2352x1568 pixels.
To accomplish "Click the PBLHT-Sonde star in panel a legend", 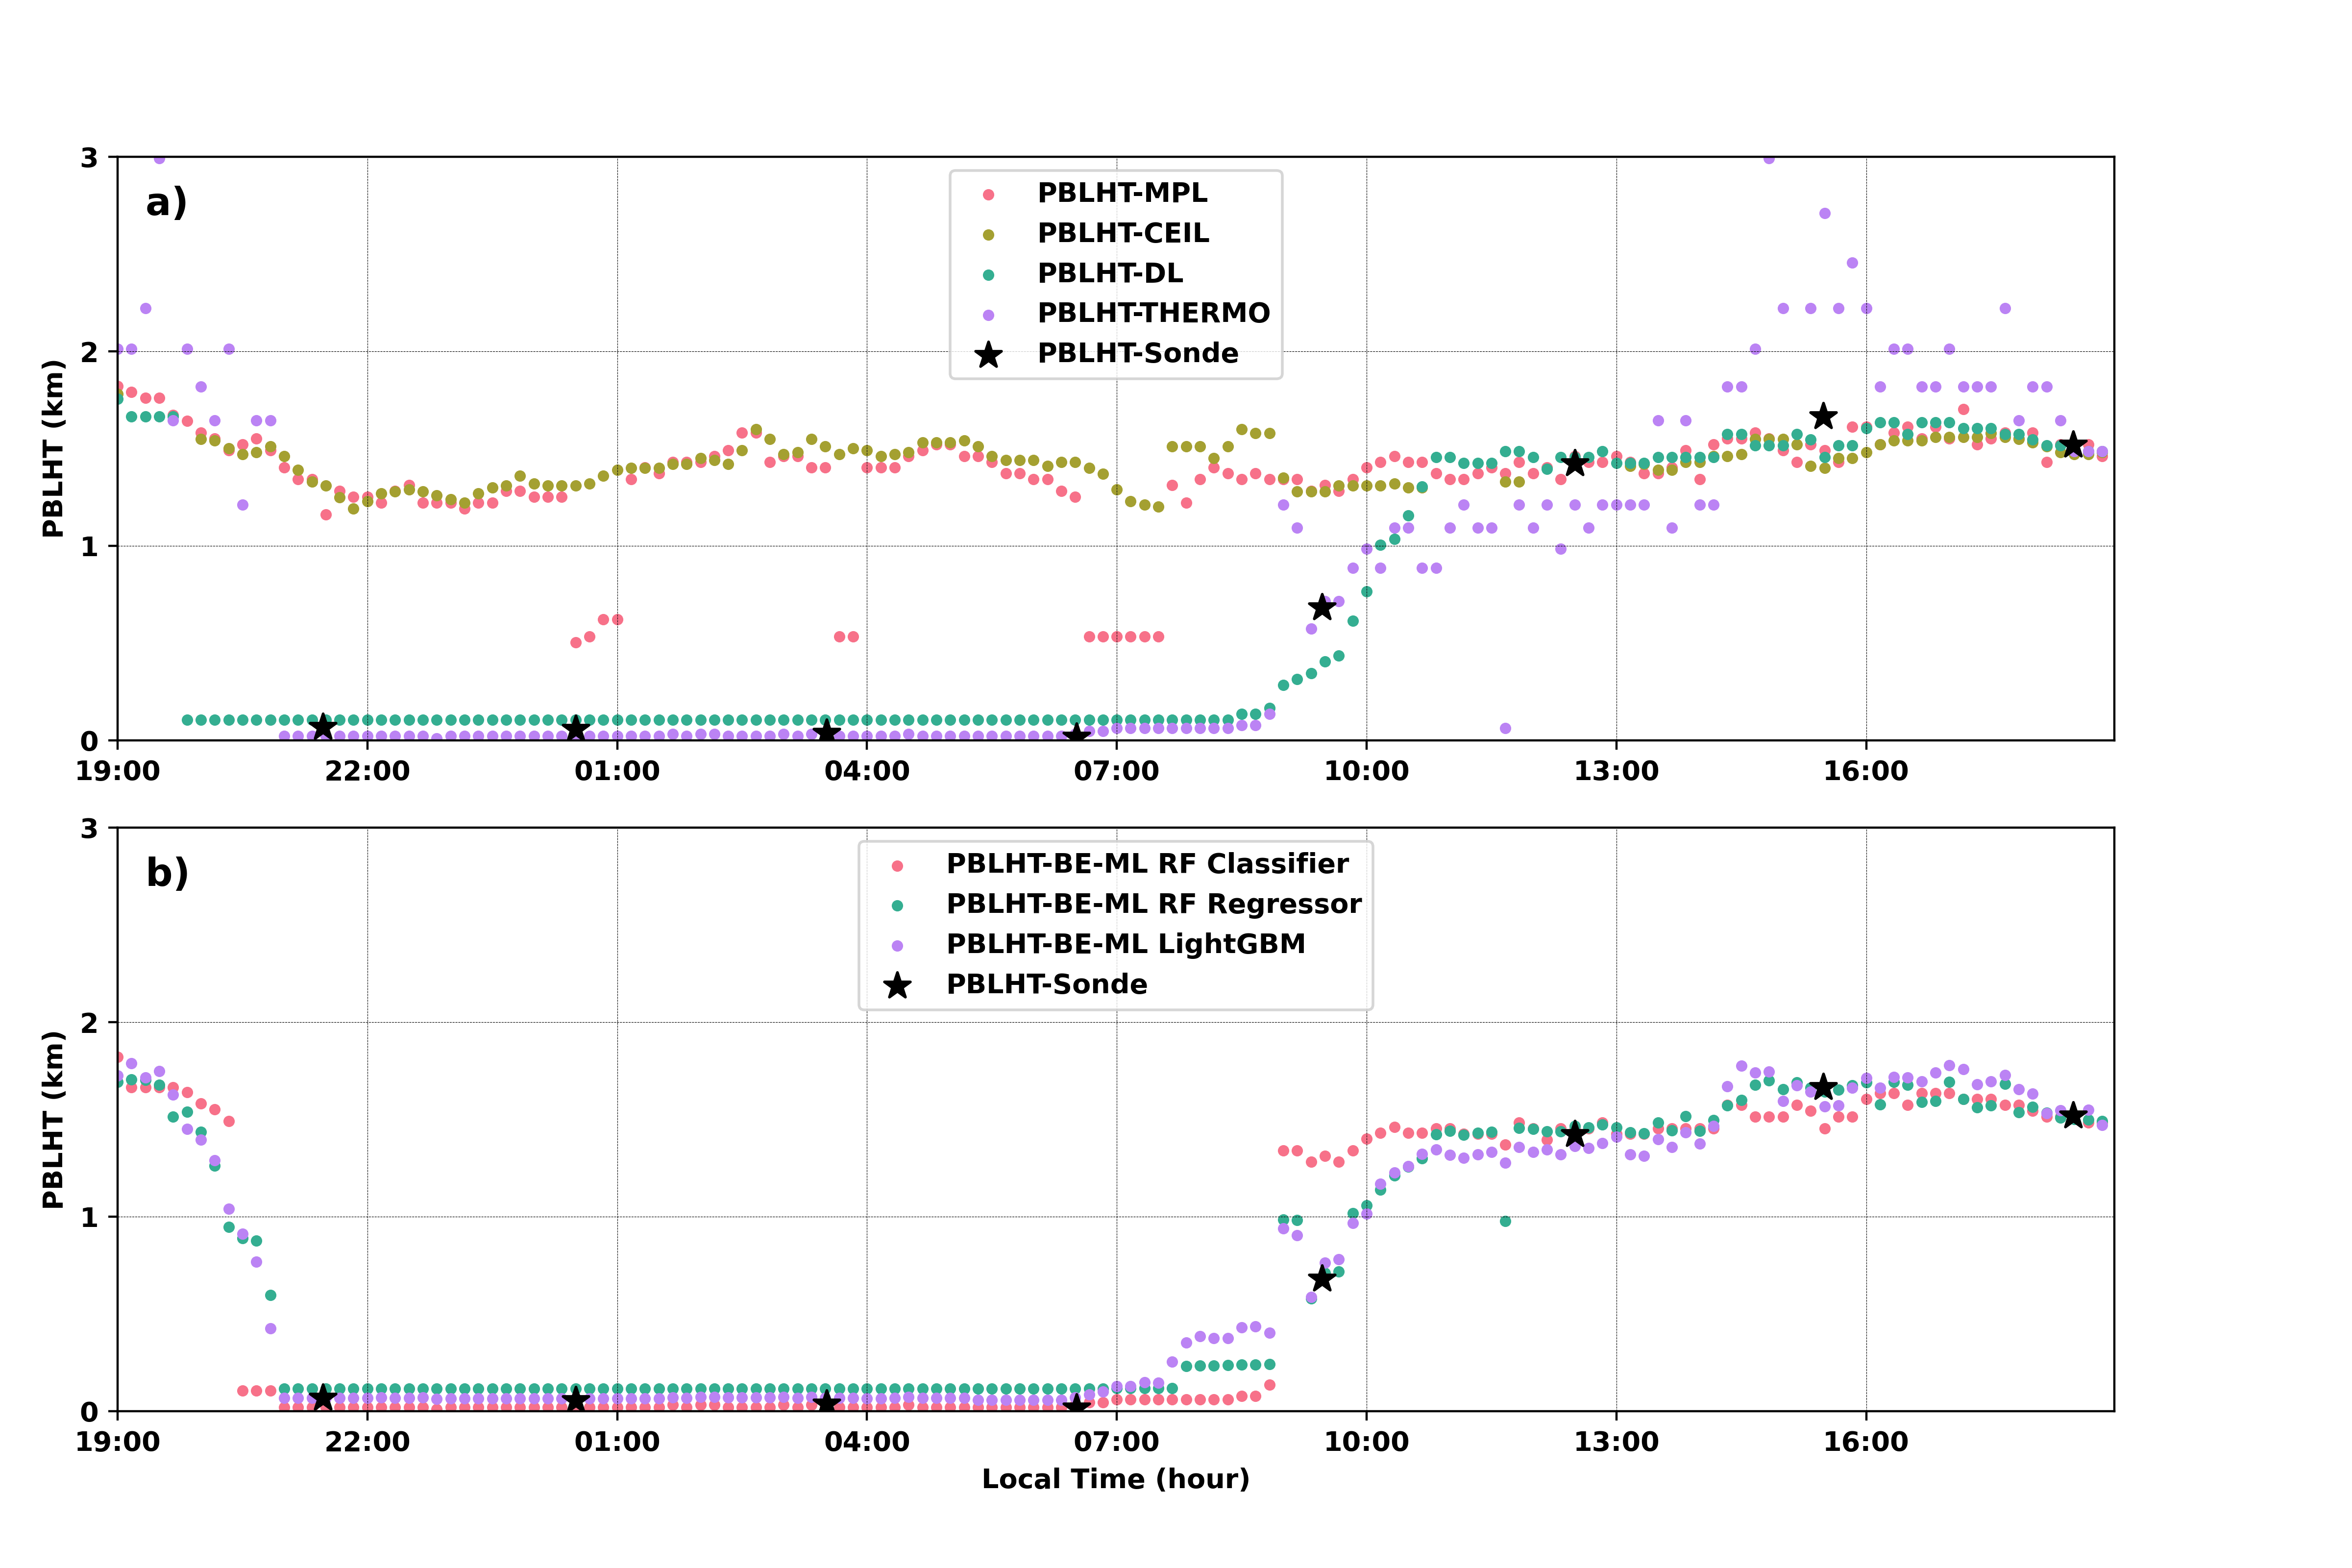I will click(988, 355).
